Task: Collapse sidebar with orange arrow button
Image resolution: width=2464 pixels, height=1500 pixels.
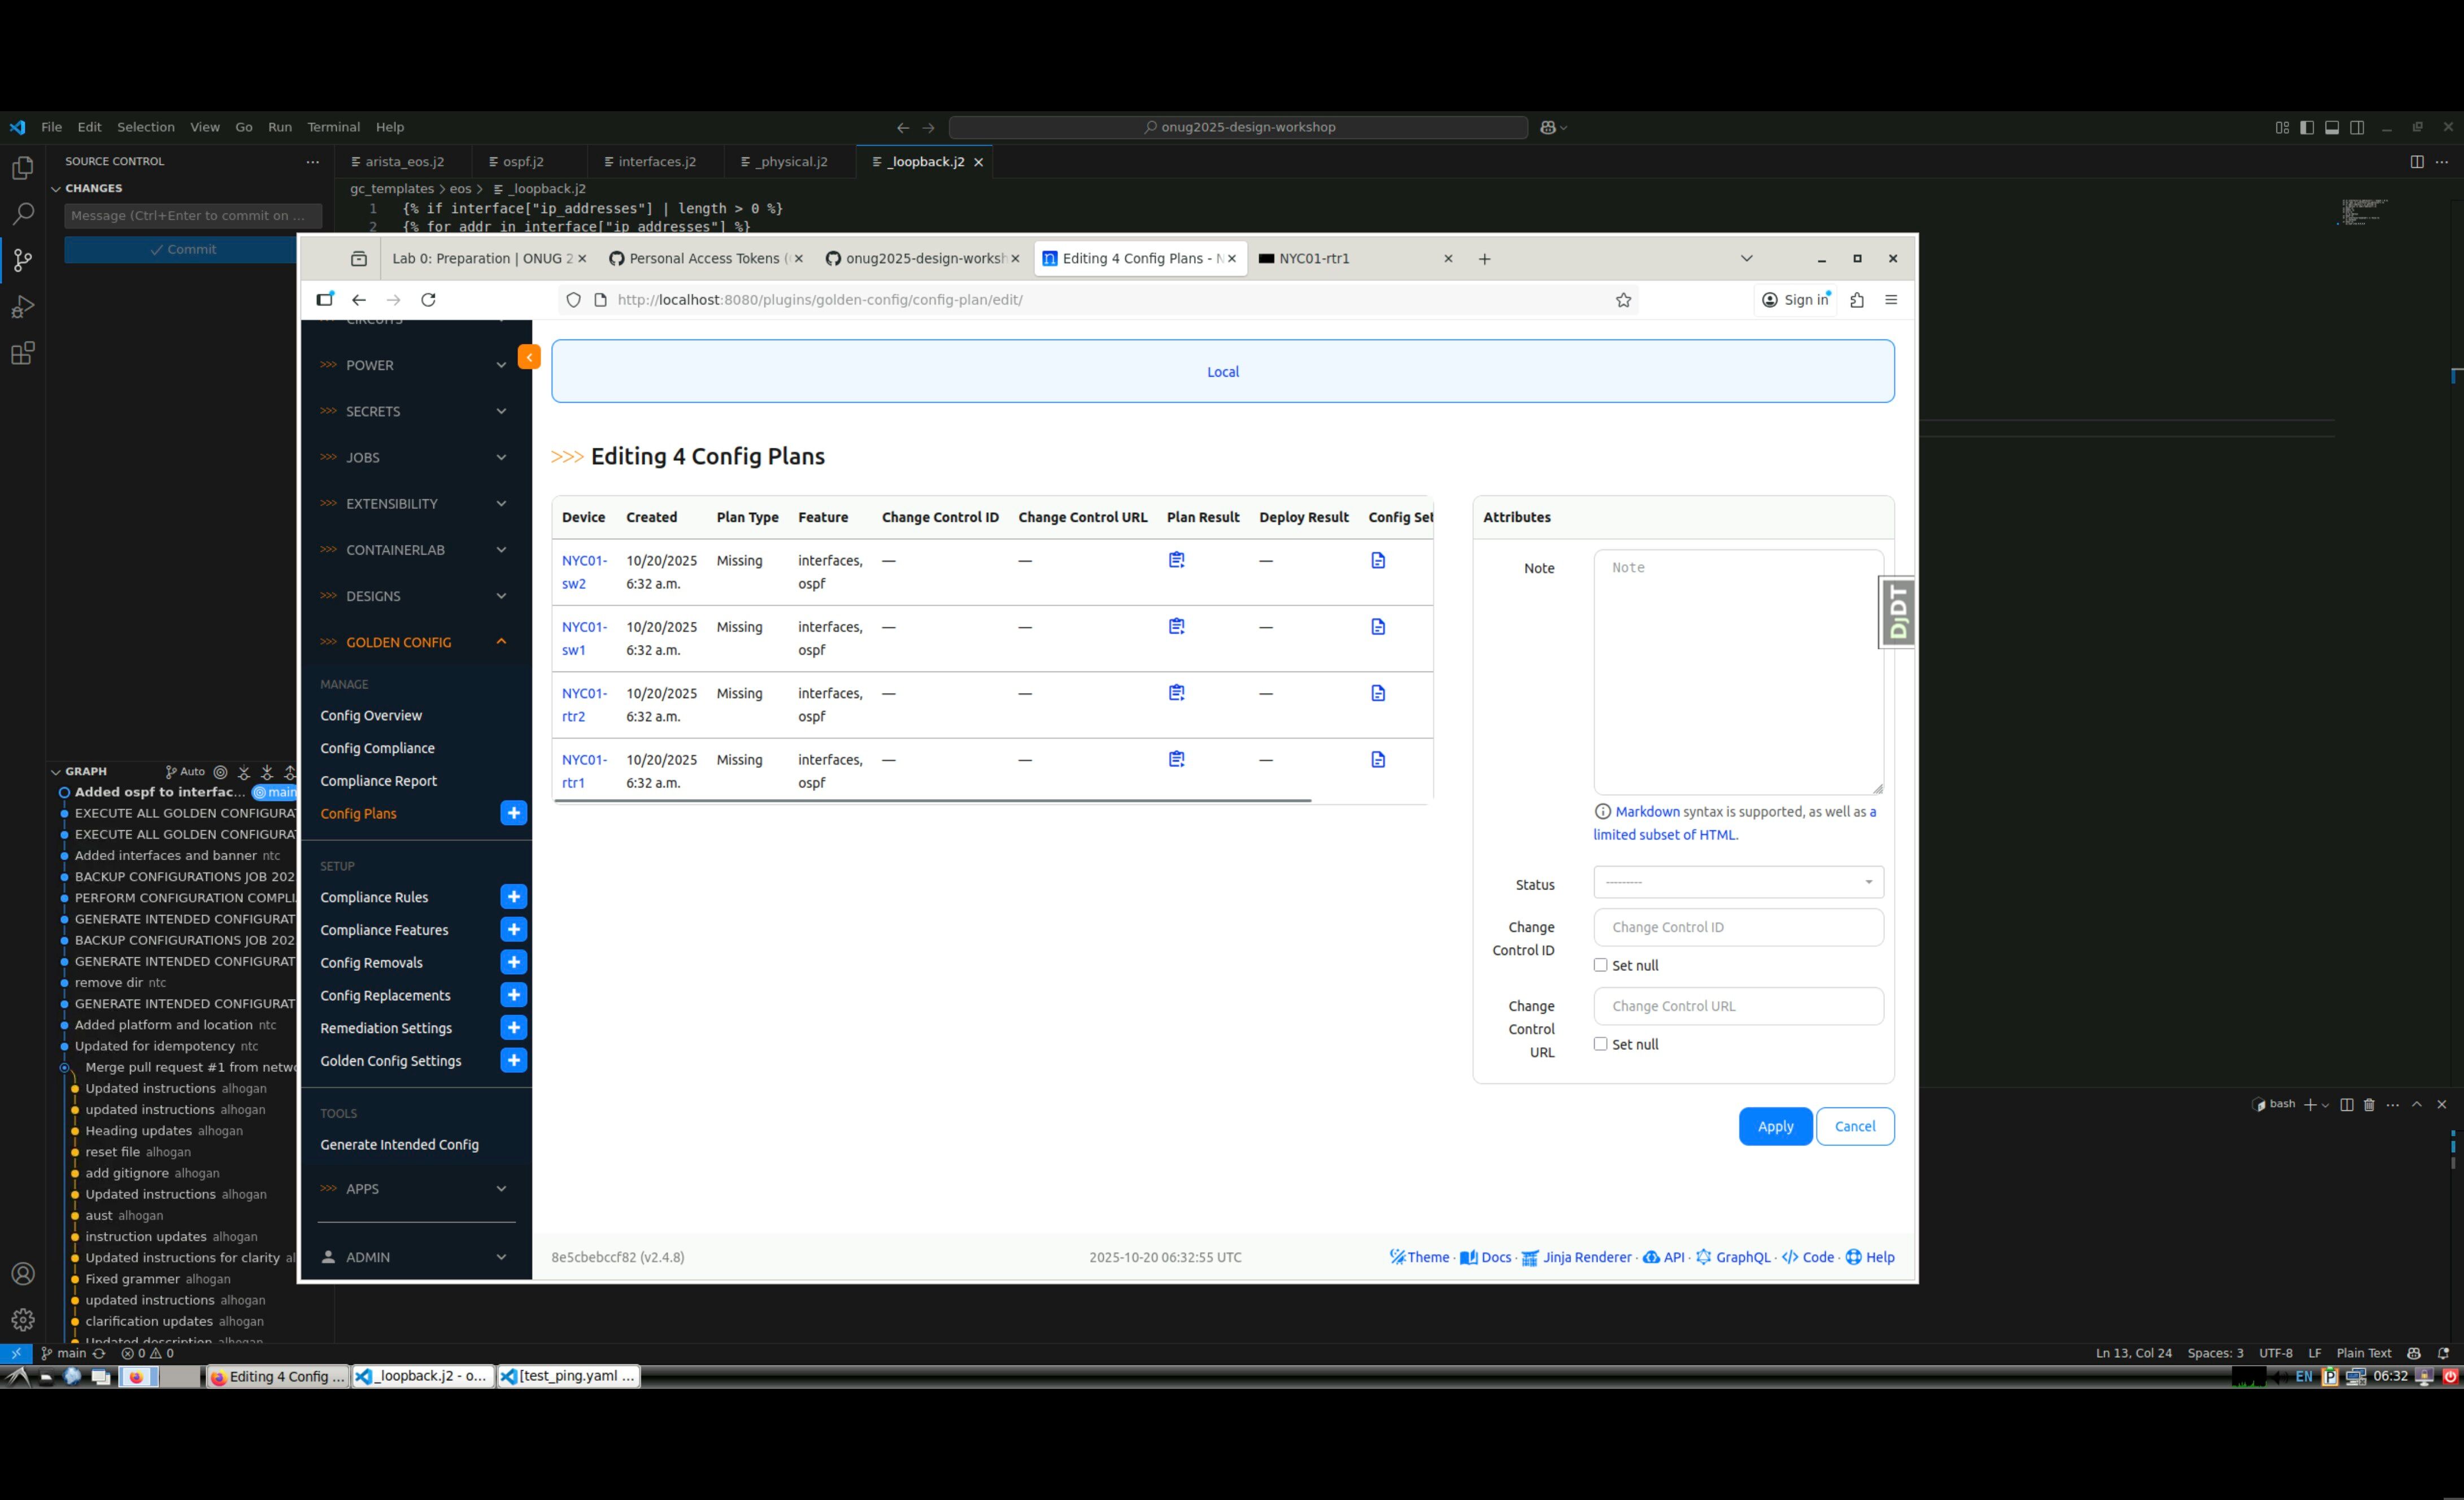Action: pos(529,357)
